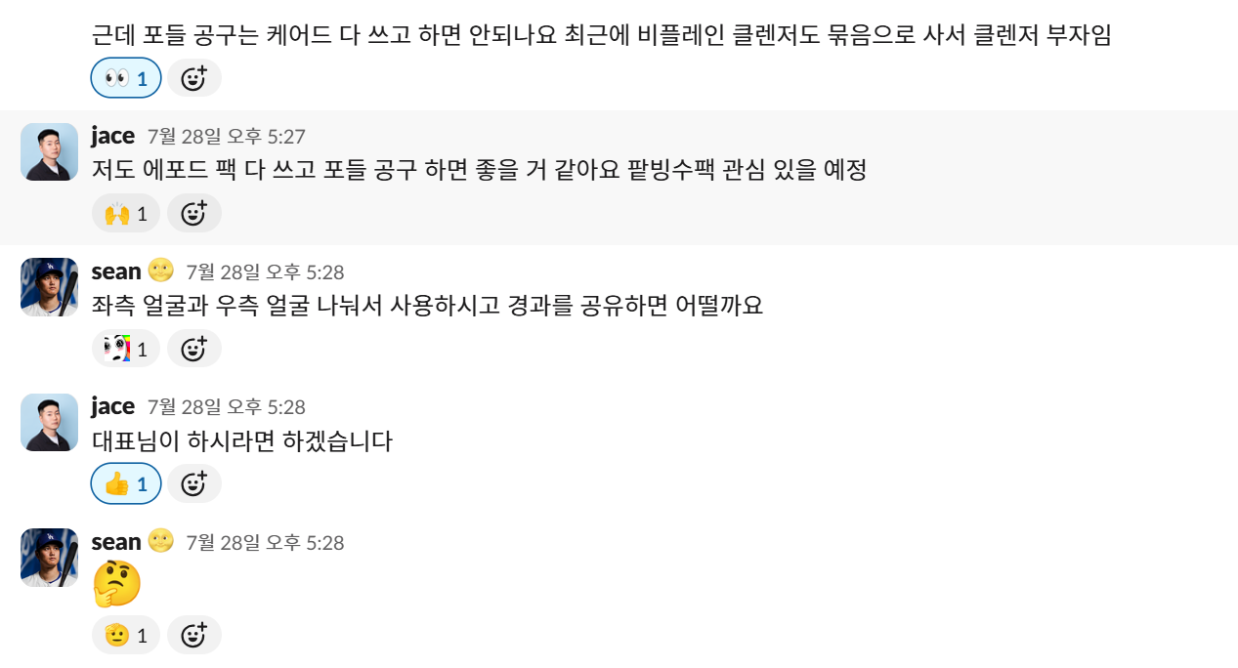Toggle the custom panda reaction on sean's message
Viewport: 1238px width, 668px height.
click(x=125, y=348)
